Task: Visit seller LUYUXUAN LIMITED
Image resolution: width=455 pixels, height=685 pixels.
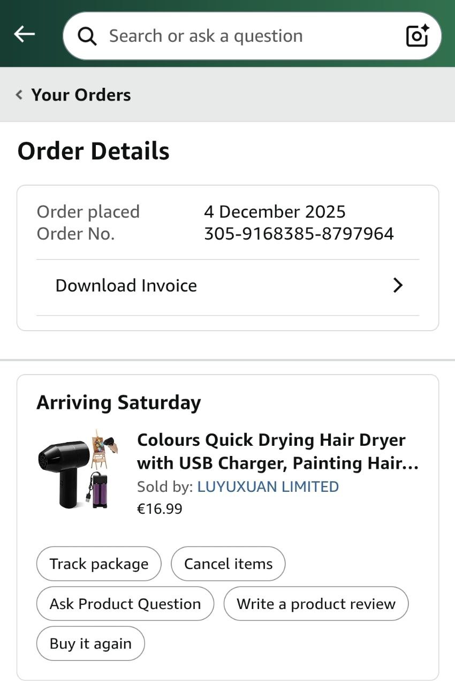Action: coord(268,487)
